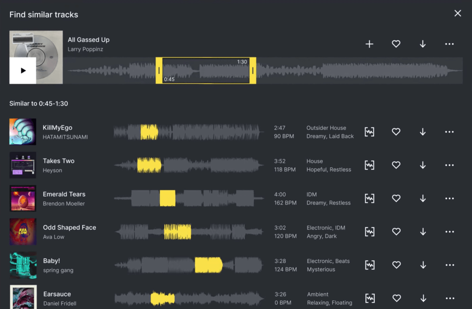Image resolution: width=472 pixels, height=309 pixels.
Task: Open the KillMyEgo album artwork thumbnail
Action: 23,132
